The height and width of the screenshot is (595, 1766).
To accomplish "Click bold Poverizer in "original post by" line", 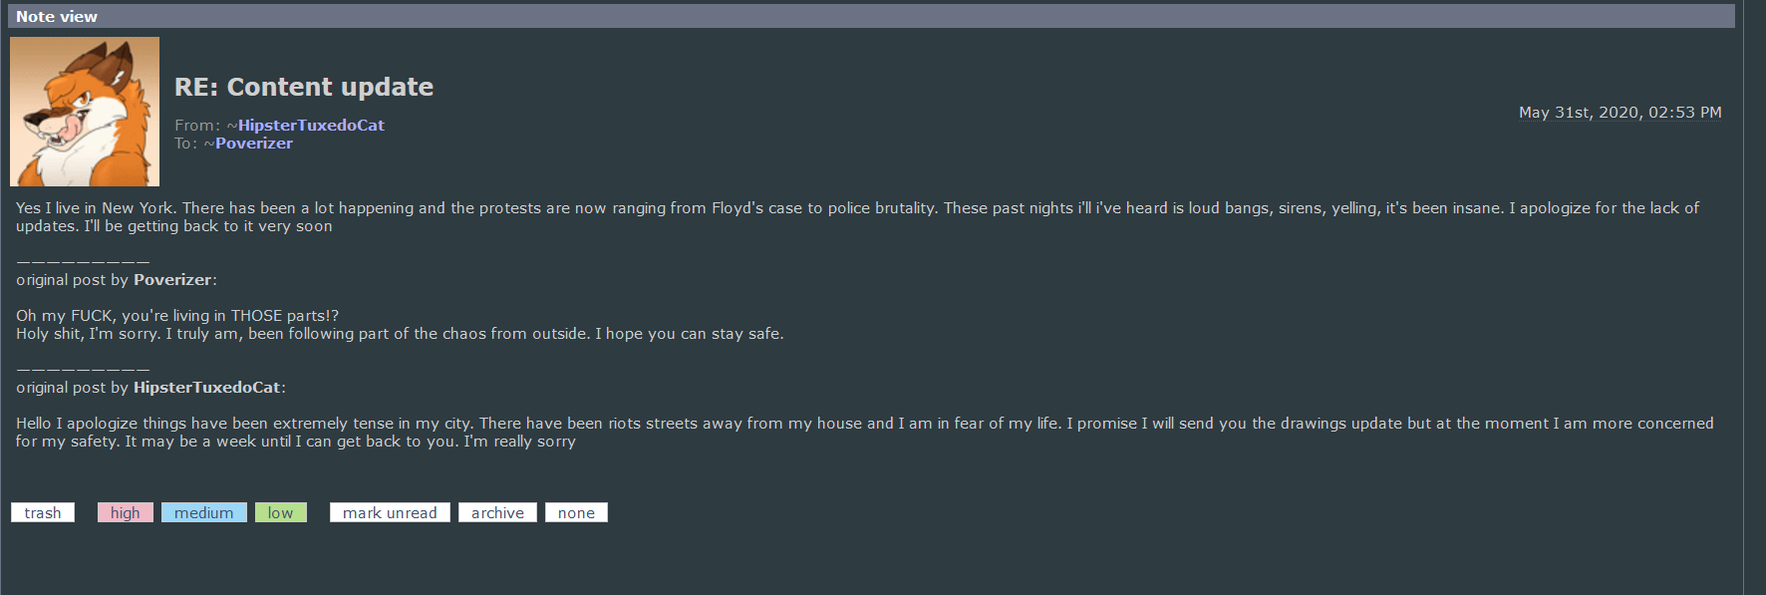I will coord(172,280).
